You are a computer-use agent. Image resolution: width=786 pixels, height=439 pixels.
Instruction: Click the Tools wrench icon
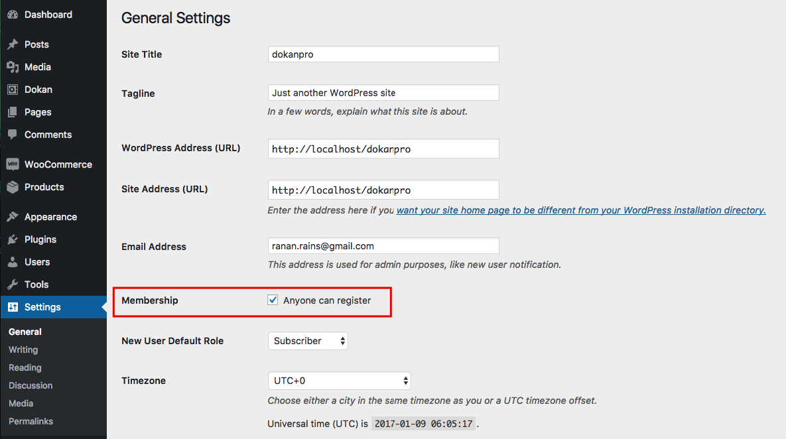point(13,284)
